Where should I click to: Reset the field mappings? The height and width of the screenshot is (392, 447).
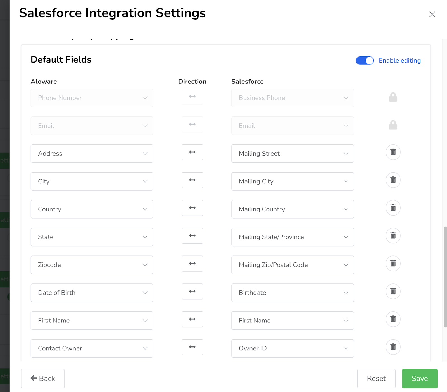tap(376, 379)
